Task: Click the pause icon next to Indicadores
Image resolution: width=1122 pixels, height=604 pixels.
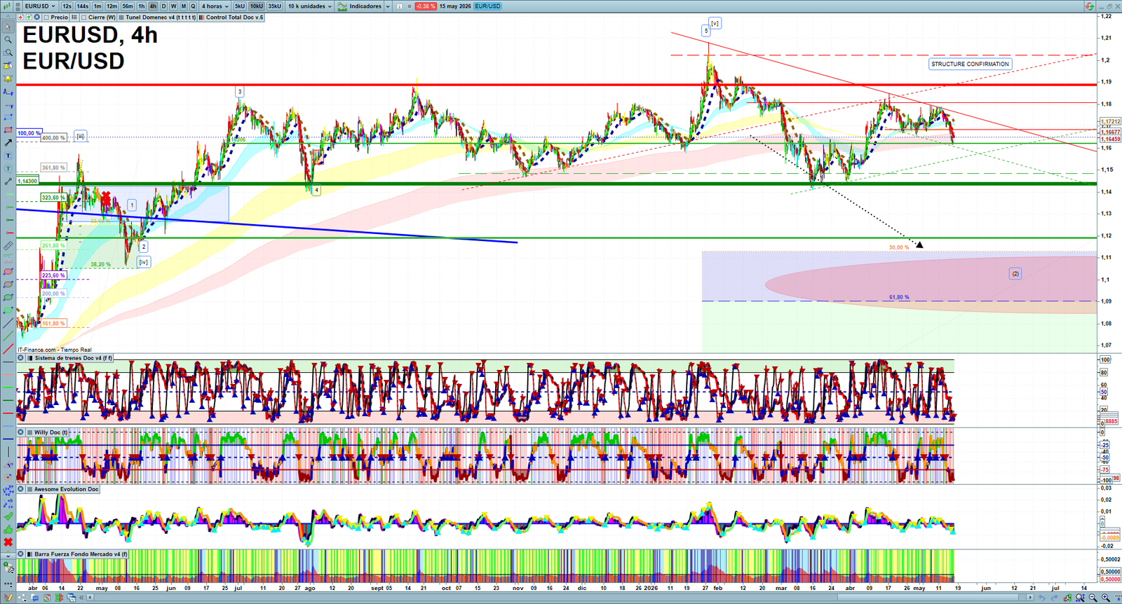Action: point(400,6)
